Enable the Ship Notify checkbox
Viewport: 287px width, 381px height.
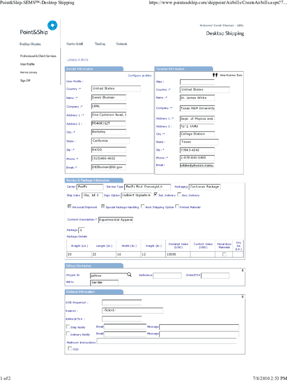point(68,327)
